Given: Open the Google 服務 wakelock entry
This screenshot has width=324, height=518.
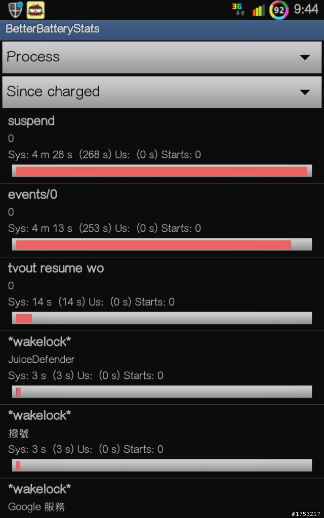Looking at the screenshot, I should (x=162, y=498).
